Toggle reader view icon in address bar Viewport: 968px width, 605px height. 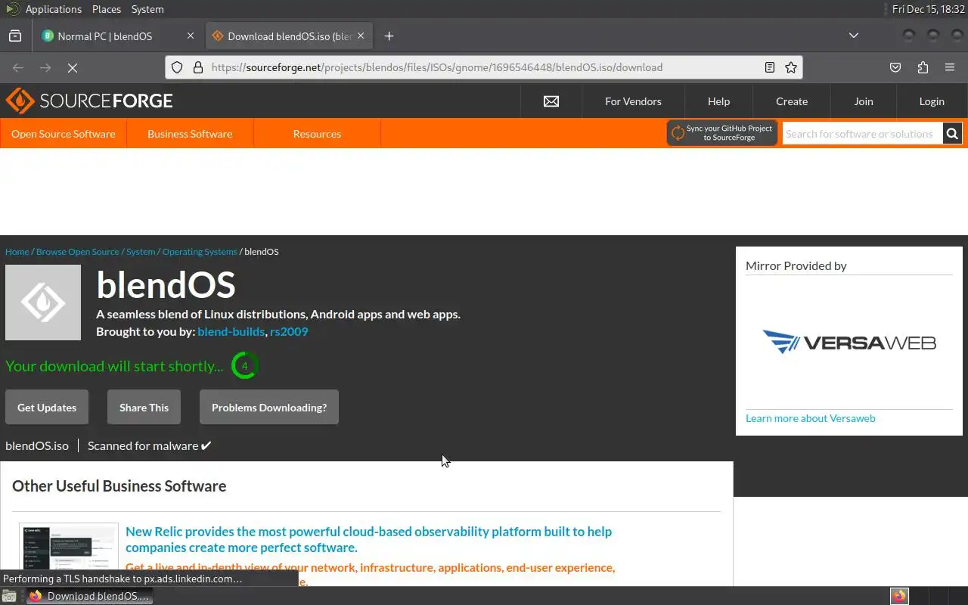[770, 67]
